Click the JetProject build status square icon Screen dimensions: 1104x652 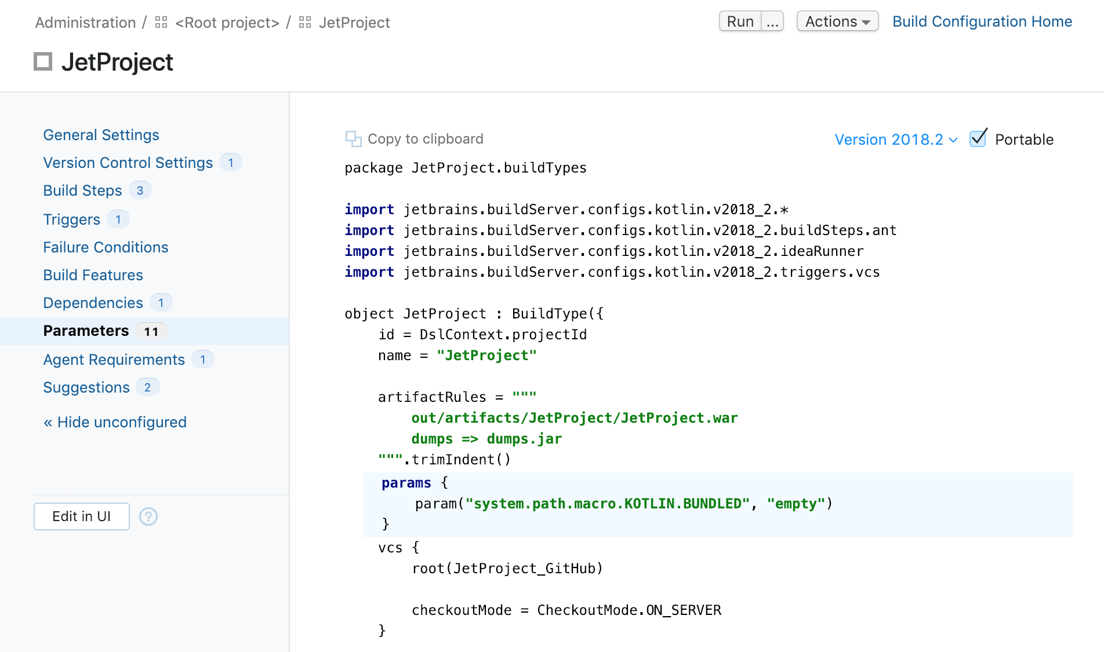43,61
